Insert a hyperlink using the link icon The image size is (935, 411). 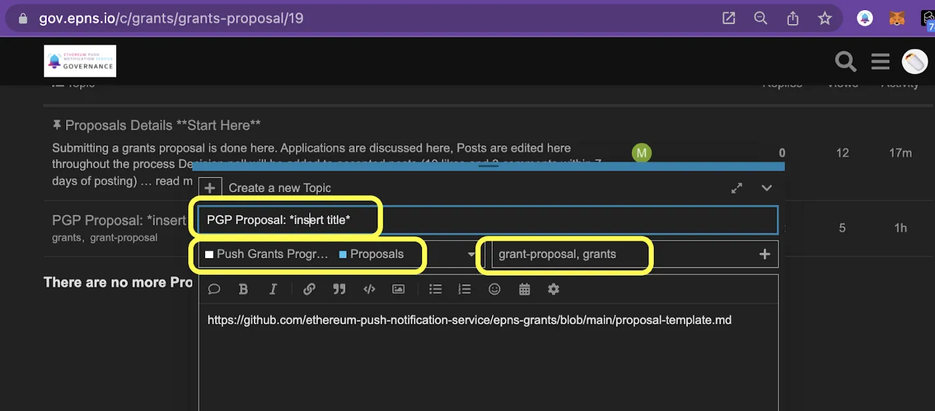(309, 289)
